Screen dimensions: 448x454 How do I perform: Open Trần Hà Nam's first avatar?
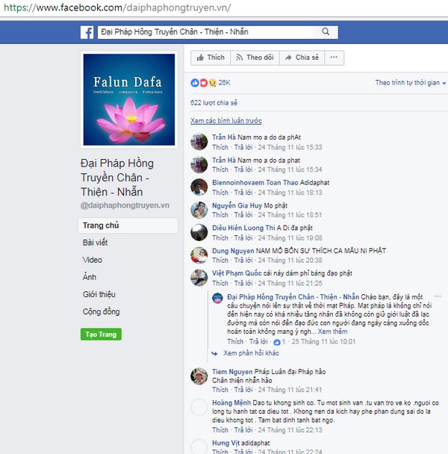click(x=199, y=142)
